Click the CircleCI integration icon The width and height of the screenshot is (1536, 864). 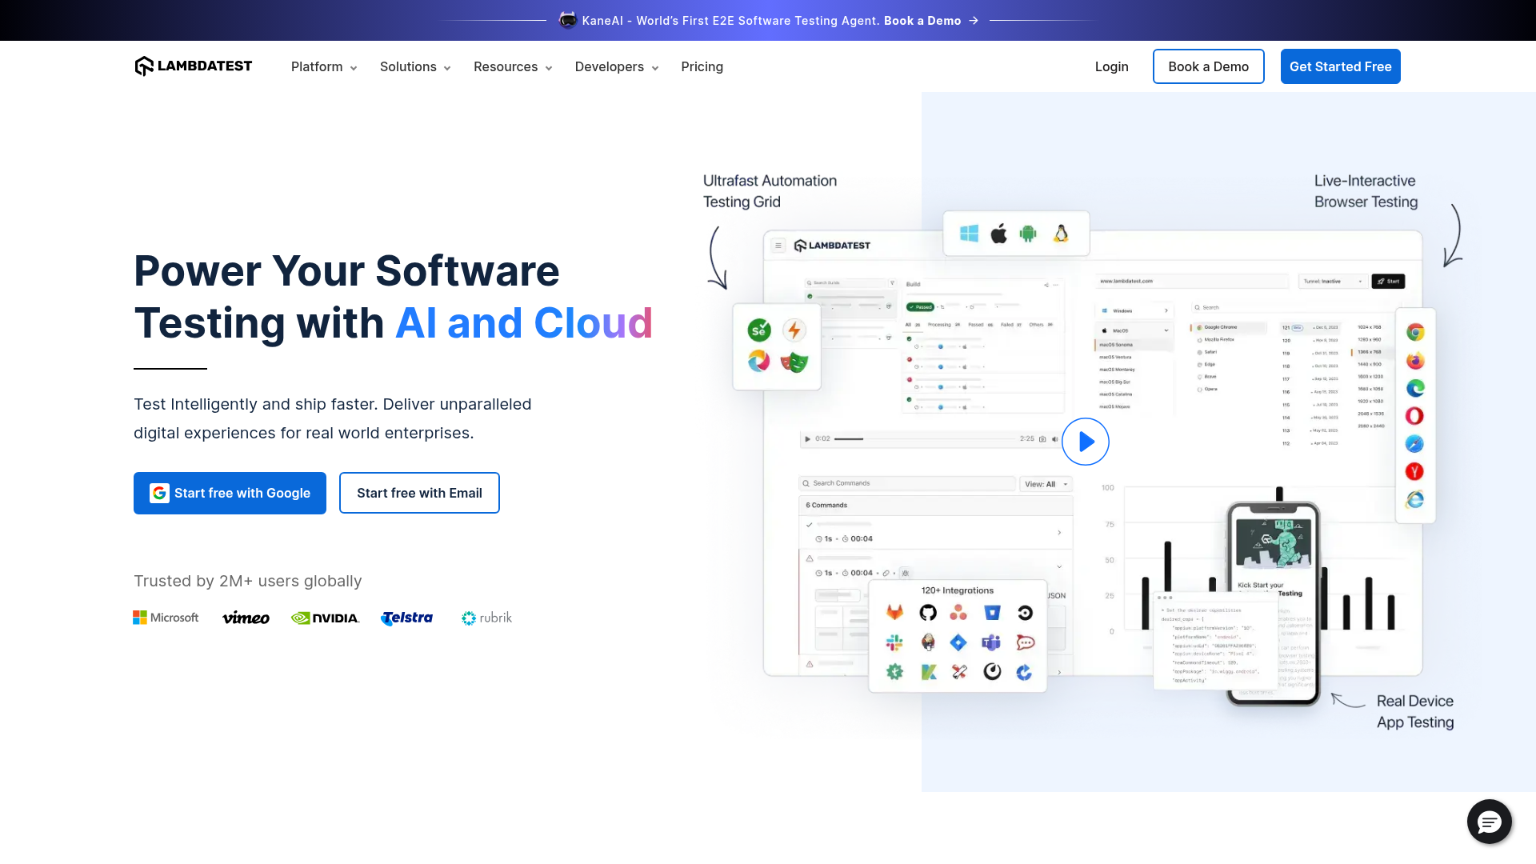click(1025, 613)
